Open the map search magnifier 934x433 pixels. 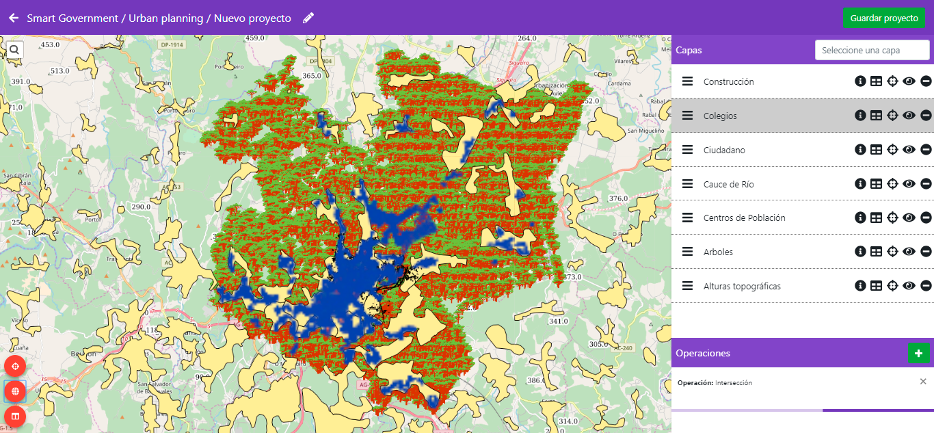14,49
